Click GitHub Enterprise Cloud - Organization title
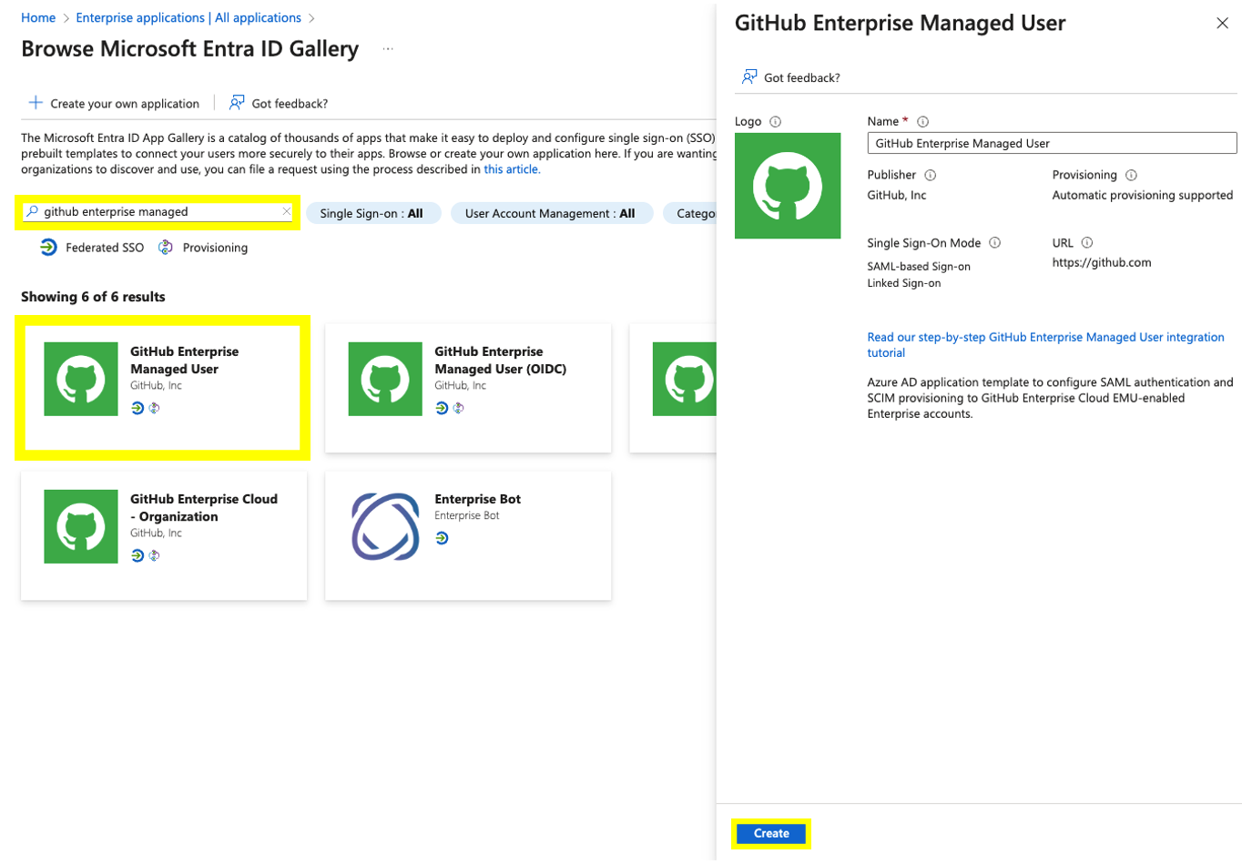The image size is (1242, 864). click(x=204, y=508)
